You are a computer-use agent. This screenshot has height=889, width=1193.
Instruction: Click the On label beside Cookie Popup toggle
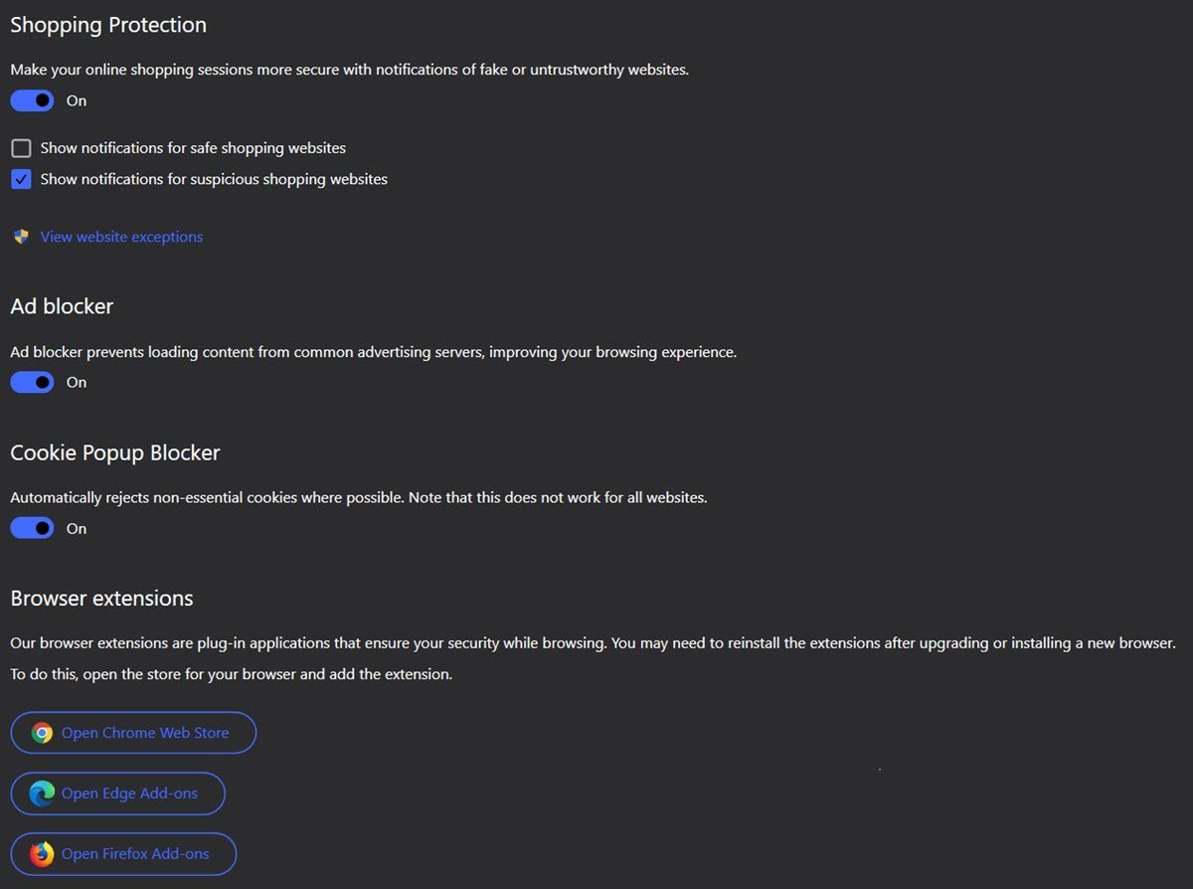click(x=77, y=528)
